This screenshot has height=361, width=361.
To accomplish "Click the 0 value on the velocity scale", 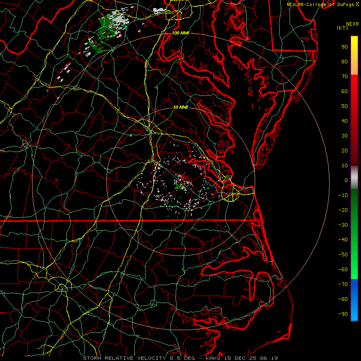I will 346,180.
